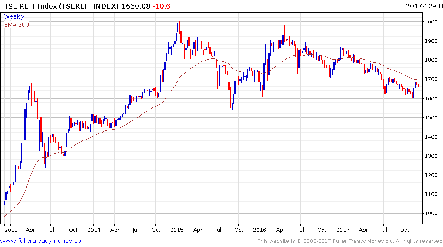
Task: Click the date 2017-12-08
Action: tap(424, 6)
